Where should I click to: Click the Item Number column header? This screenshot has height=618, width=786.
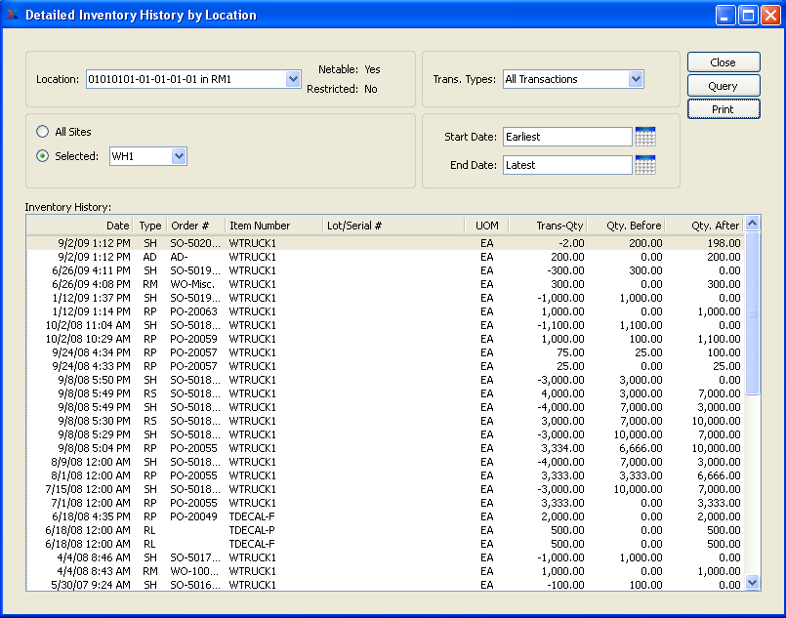click(x=273, y=226)
